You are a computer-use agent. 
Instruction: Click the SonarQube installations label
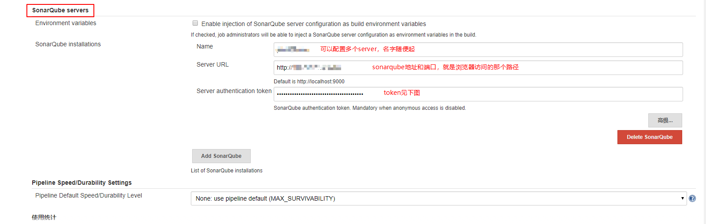68,44
